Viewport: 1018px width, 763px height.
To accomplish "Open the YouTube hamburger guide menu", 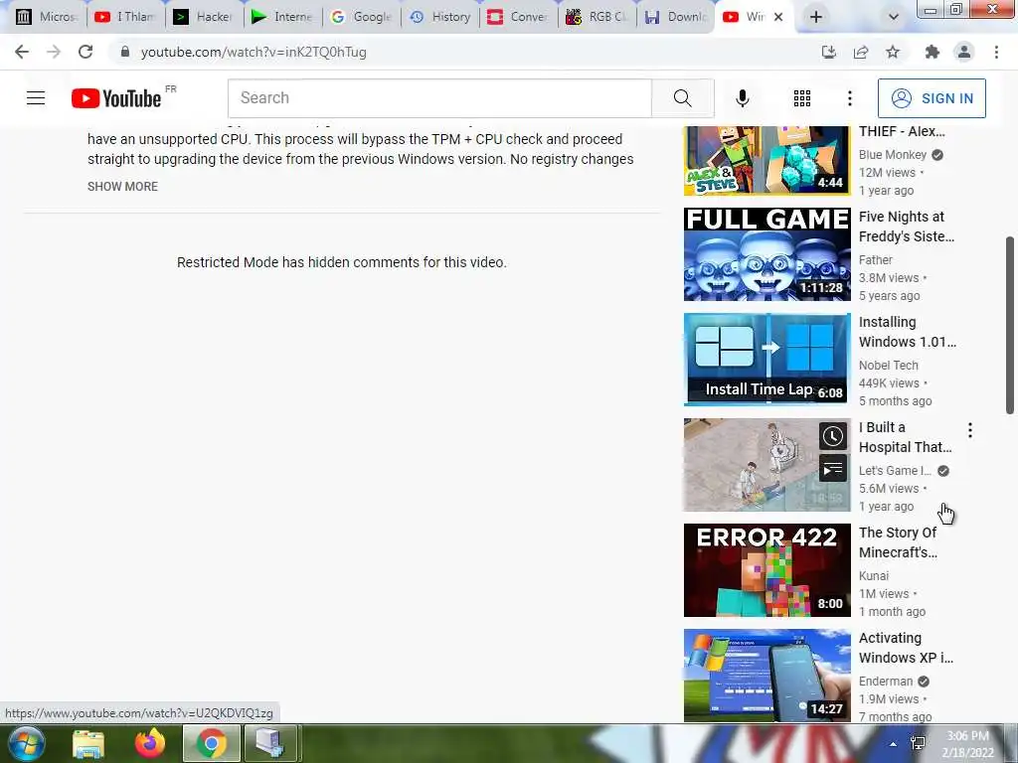I will point(36,98).
